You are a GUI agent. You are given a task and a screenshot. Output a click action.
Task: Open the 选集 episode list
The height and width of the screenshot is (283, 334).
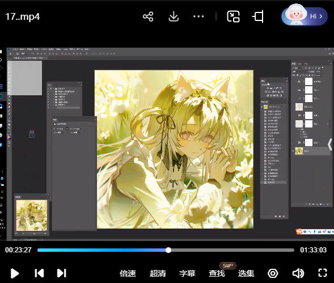pyautogui.click(x=246, y=273)
